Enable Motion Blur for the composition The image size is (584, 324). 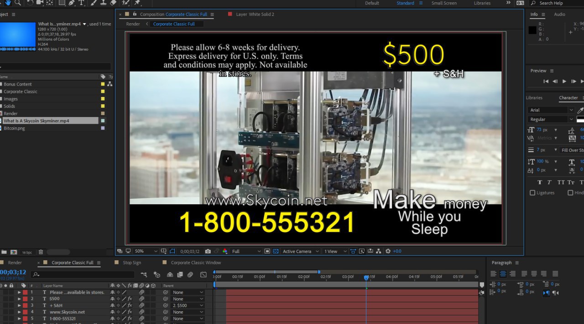coord(190,274)
